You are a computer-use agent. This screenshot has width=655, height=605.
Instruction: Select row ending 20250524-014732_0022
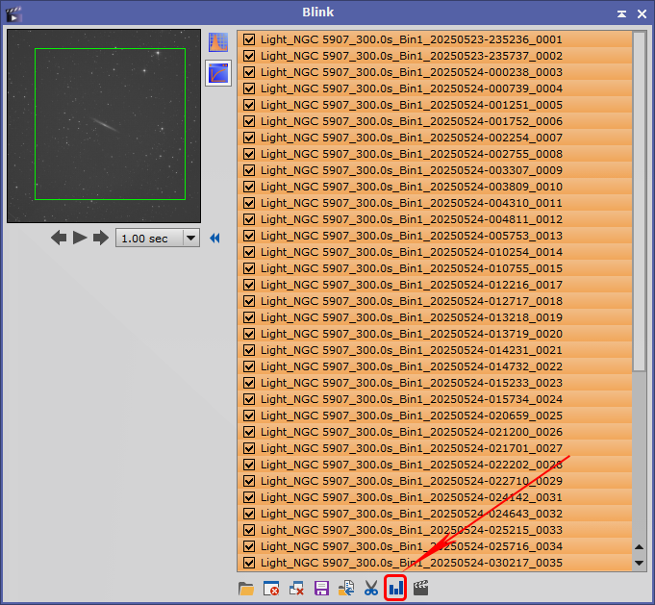(435, 366)
